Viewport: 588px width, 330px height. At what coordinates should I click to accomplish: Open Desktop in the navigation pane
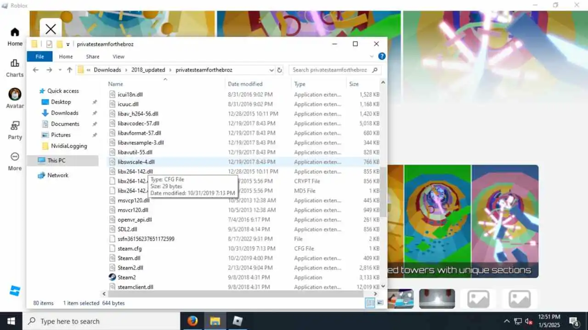pyautogui.click(x=61, y=102)
